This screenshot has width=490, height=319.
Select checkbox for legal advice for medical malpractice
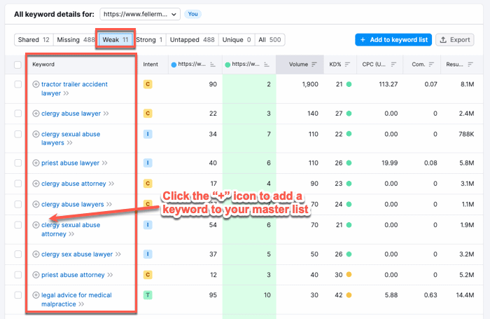click(18, 295)
